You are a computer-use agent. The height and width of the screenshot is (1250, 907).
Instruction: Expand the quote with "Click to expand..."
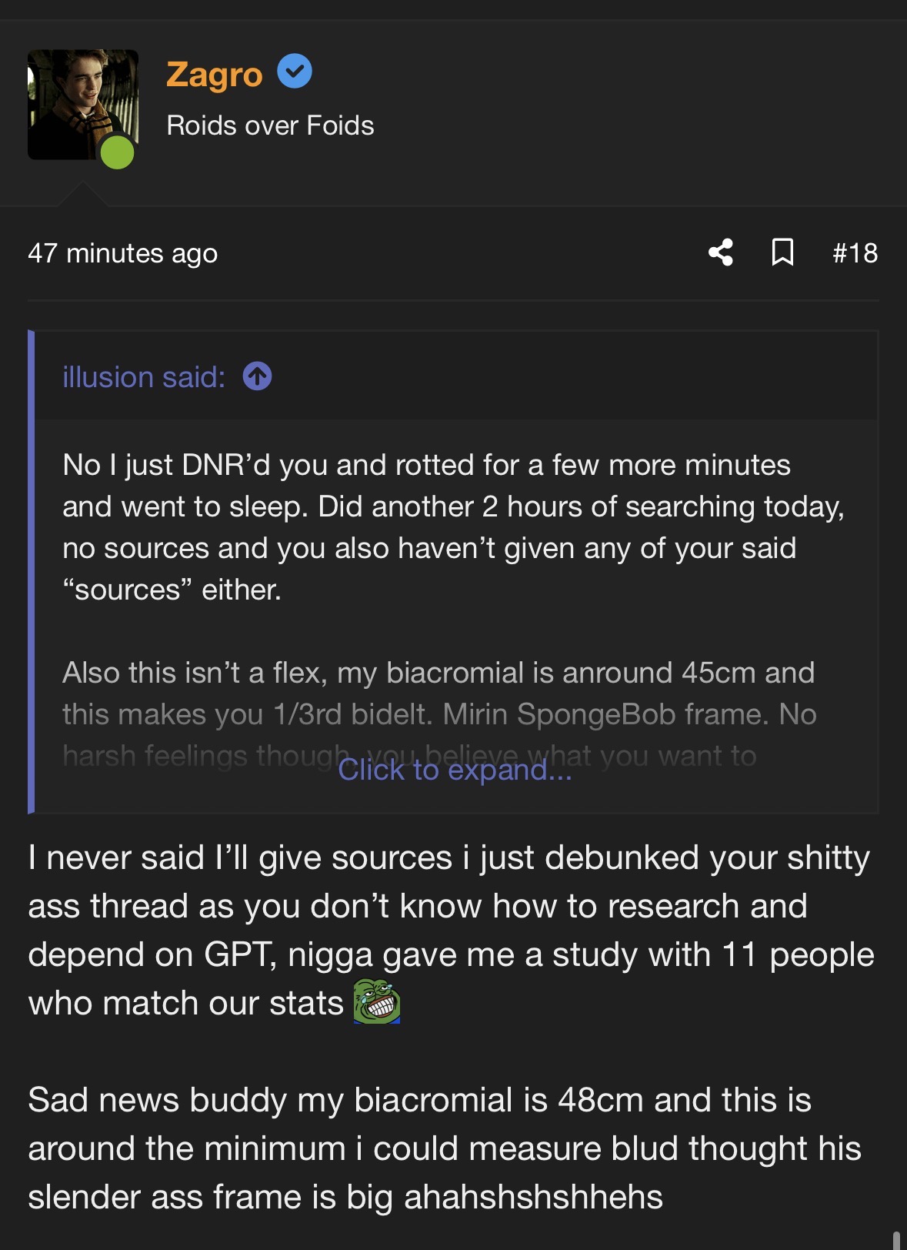[x=455, y=770]
